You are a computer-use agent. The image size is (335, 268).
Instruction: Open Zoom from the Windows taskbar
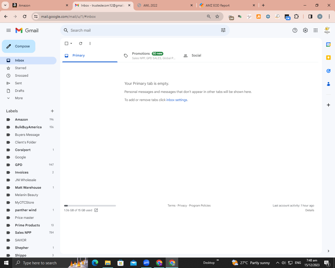[x=146, y=263]
